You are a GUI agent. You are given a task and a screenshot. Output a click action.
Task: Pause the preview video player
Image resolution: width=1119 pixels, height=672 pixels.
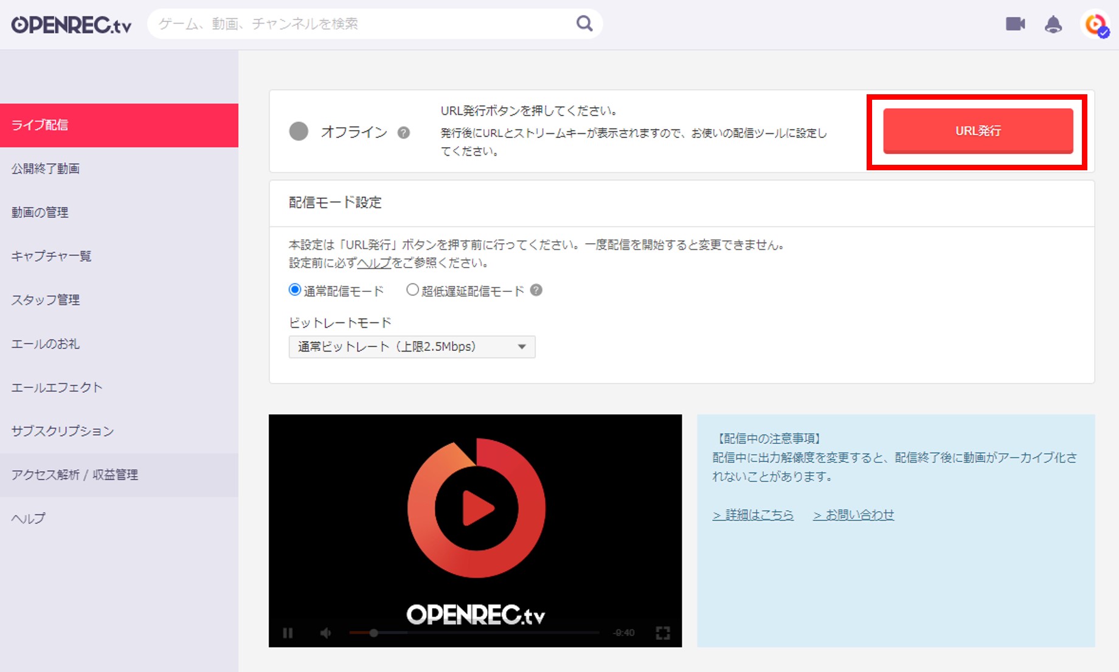[288, 633]
